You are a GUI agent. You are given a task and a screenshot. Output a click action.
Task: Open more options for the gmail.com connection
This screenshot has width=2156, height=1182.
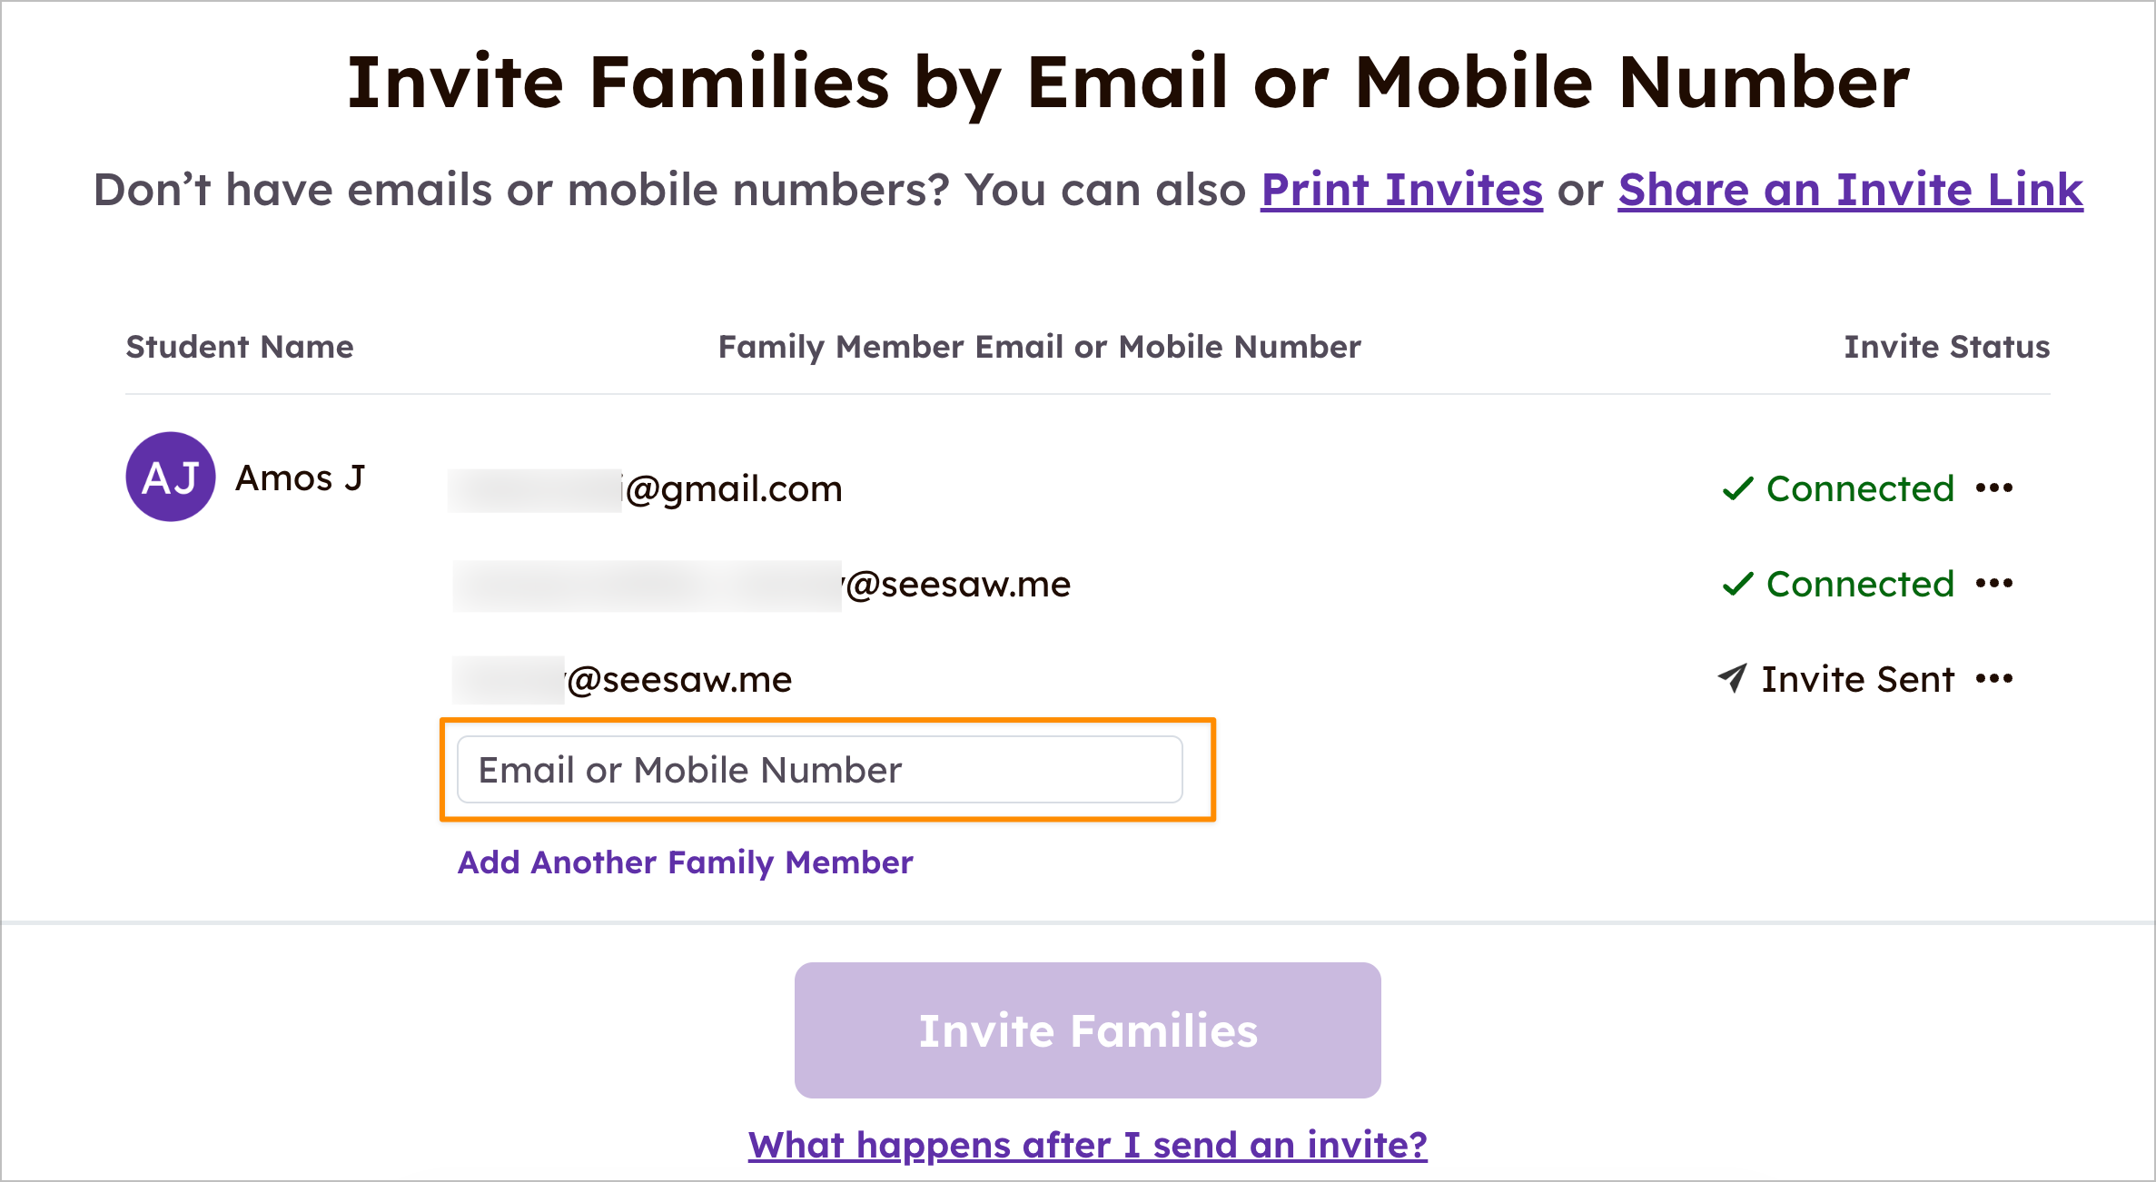(1994, 488)
